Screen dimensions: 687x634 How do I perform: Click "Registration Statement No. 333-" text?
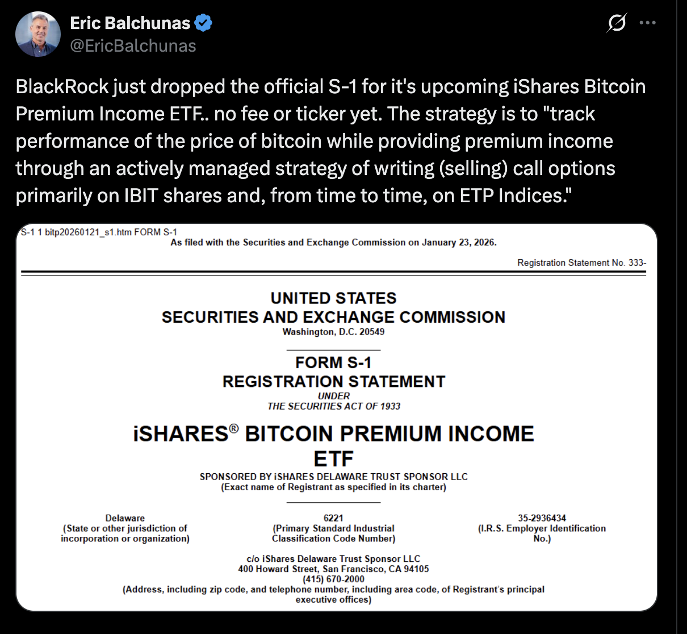click(x=581, y=262)
